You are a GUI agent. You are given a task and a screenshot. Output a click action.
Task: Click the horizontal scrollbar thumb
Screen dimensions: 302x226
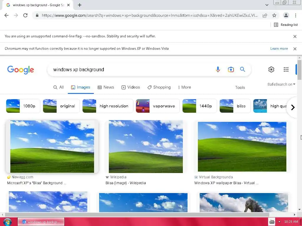point(137,215)
